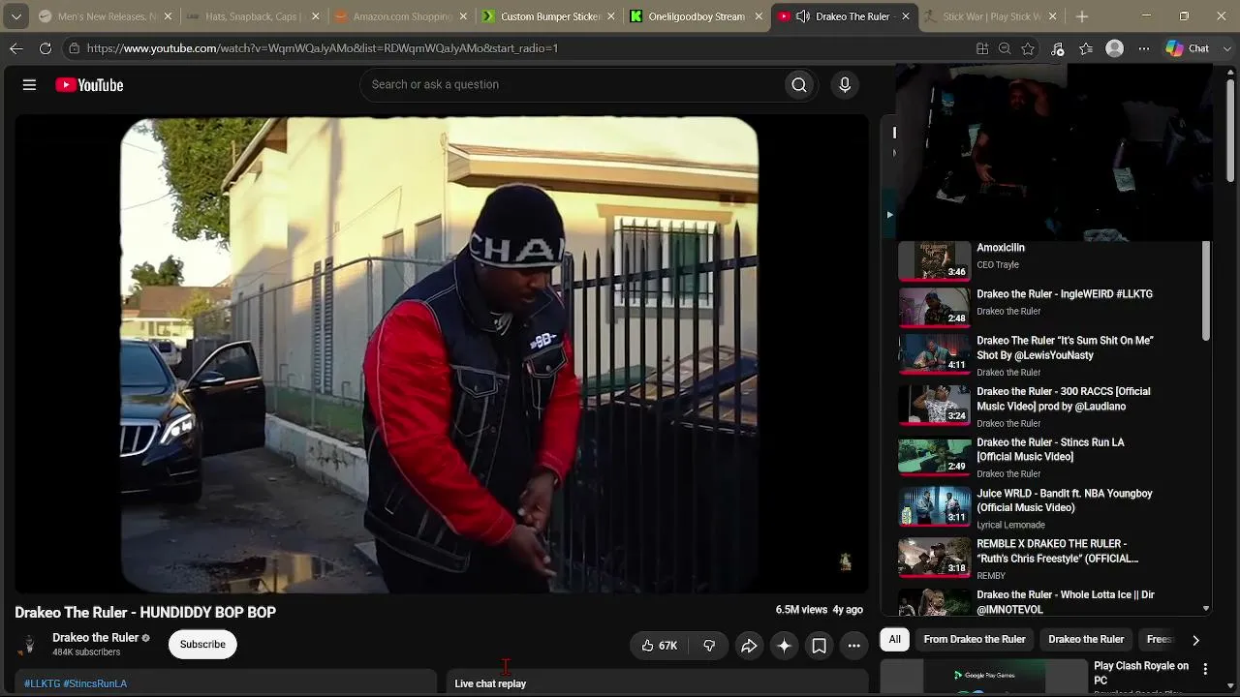Open Drakeo the Ruler channel avatar
This screenshot has width=1240, height=697.
click(29, 645)
